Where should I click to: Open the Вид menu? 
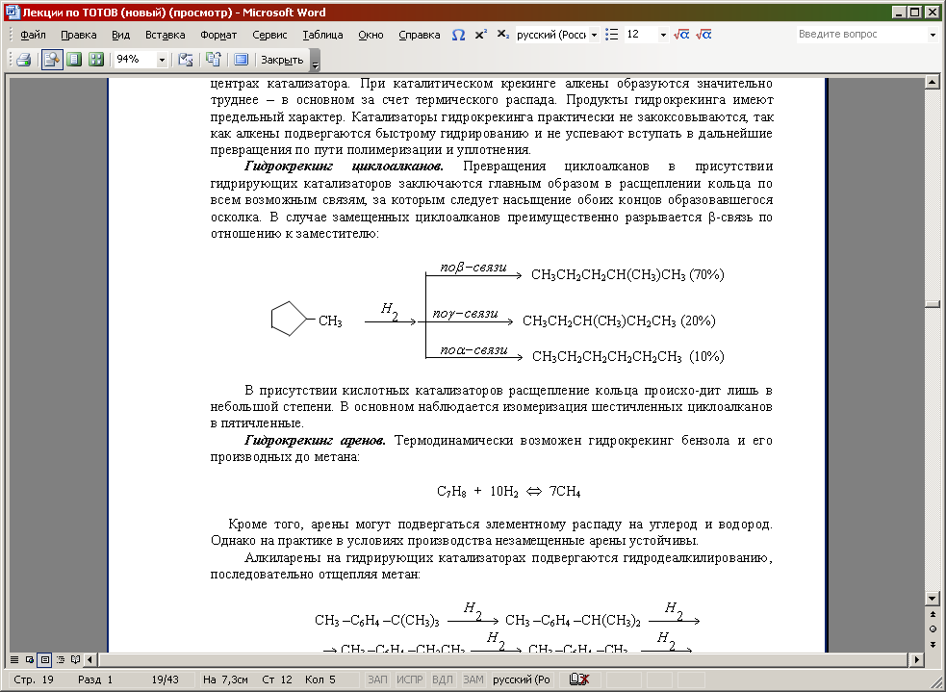120,35
